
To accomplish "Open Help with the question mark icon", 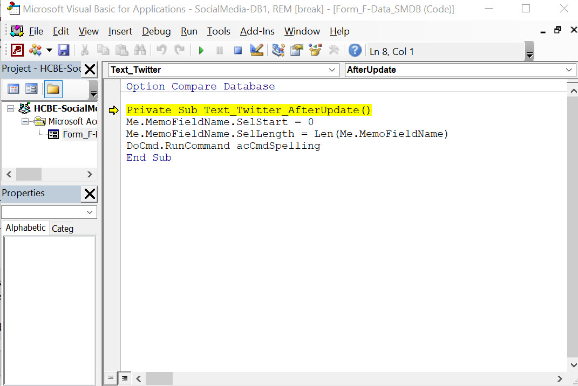I will coord(355,50).
